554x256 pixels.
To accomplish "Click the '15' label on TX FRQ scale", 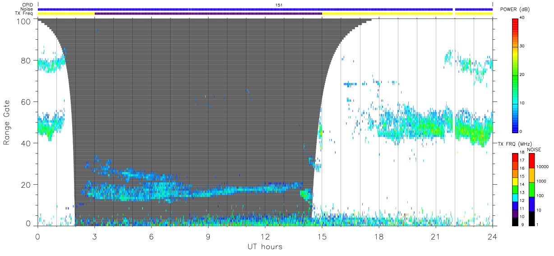I will pos(522,176).
